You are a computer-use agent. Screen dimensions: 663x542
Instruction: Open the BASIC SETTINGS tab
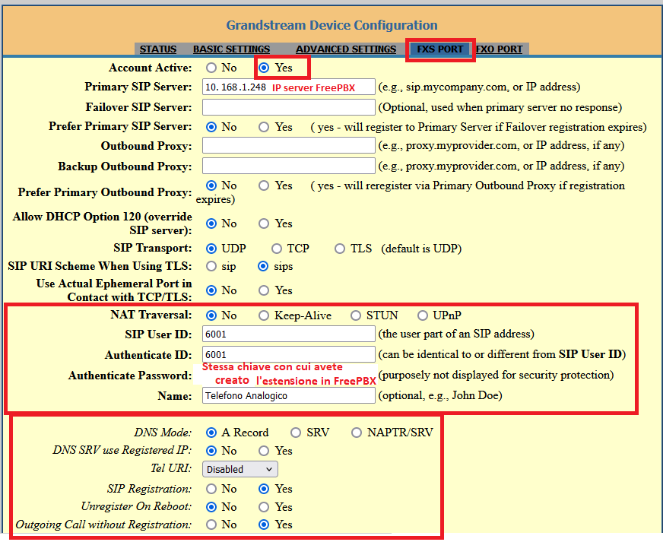click(x=231, y=49)
